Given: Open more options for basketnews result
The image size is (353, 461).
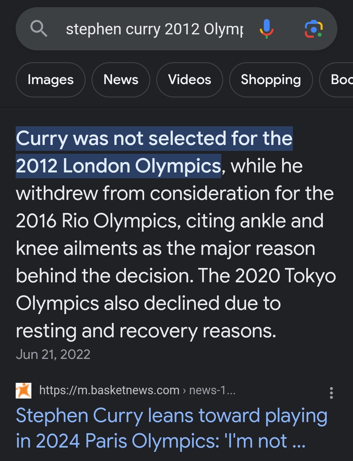Looking at the screenshot, I should 331,393.
